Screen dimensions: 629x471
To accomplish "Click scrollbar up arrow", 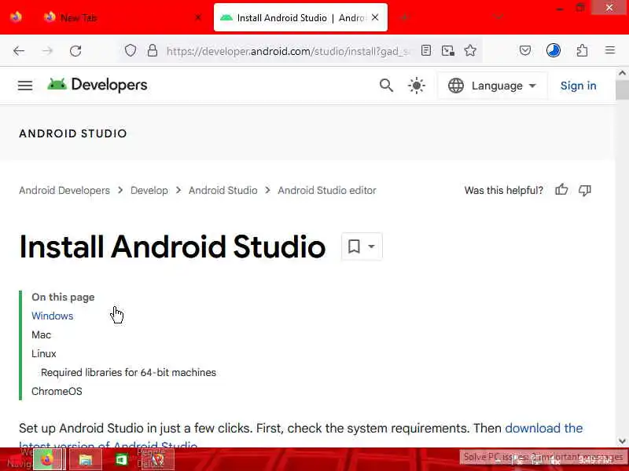I will click(622, 73).
